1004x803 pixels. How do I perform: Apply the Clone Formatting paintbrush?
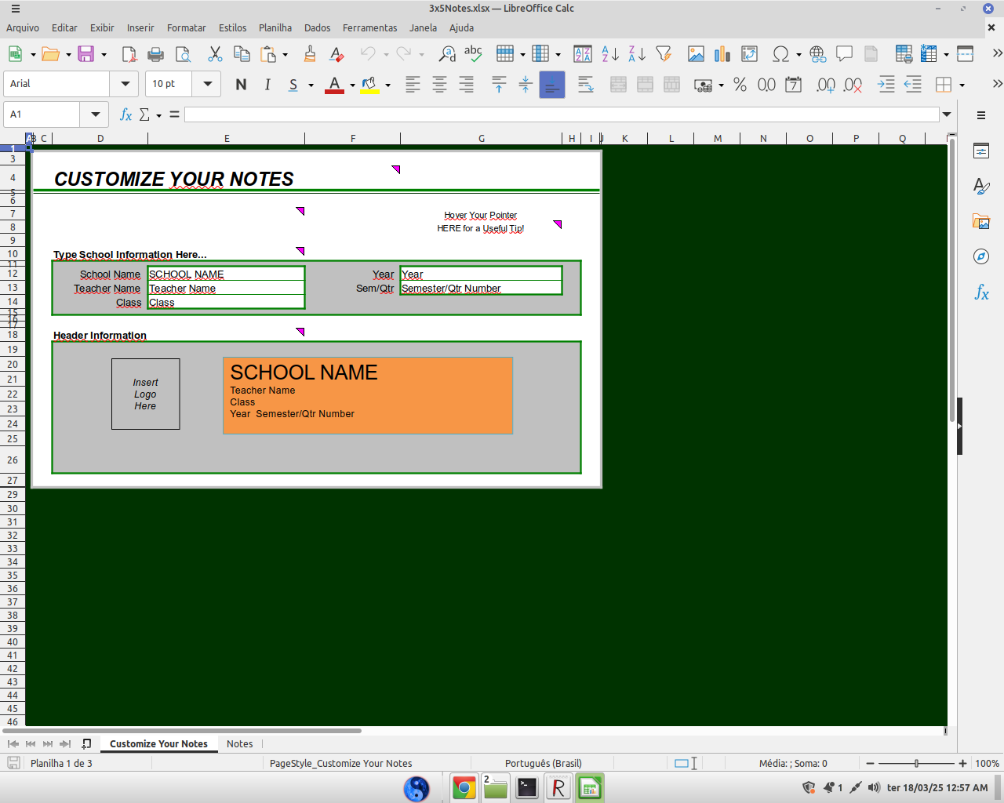pos(311,53)
